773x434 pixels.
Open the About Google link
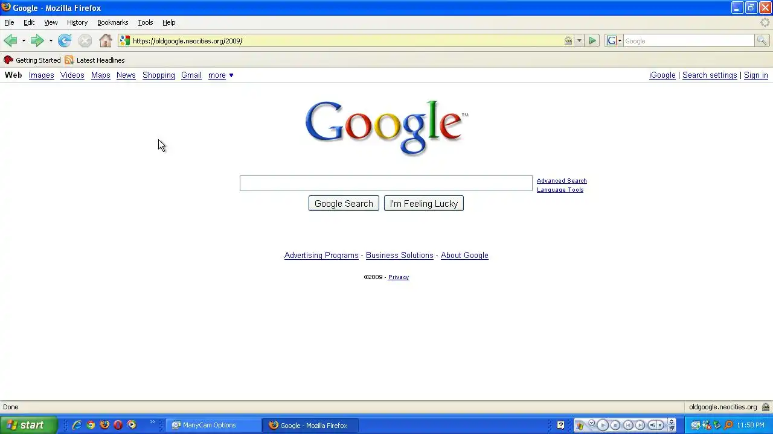pos(464,256)
